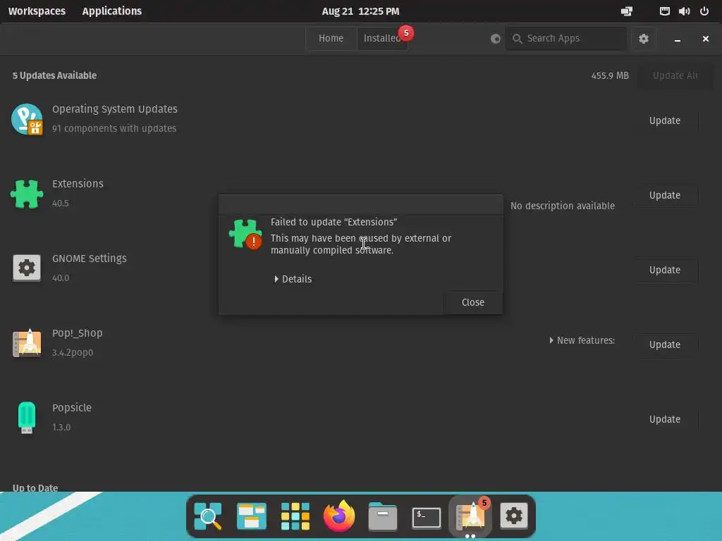Switch to the Home tab
The width and height of the screenshot is (722, 541).
pos(331,38)
